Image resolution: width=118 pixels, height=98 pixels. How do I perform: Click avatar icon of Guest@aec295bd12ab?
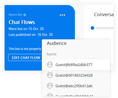pos(50,86)
